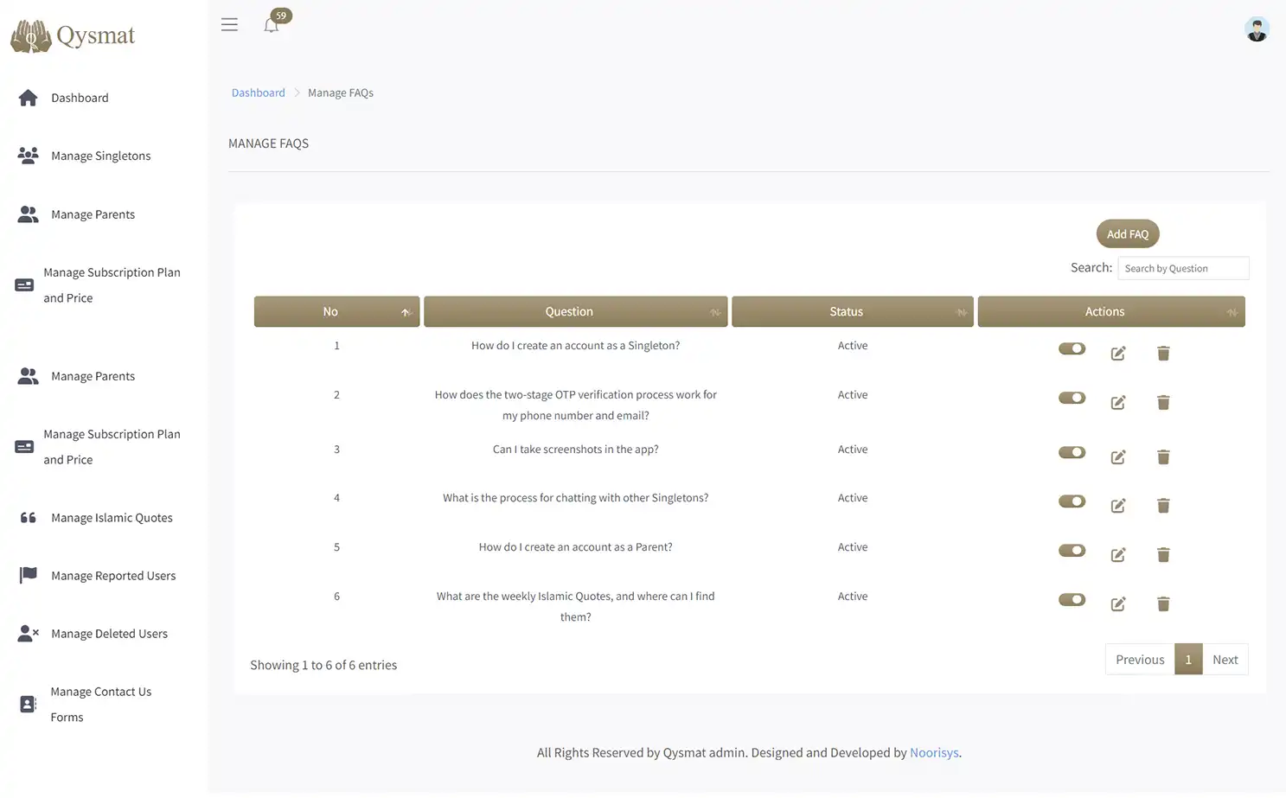Viewport: 1286px width, 798px height.
Task: Sort the table by the Question column
Action: 714,311
